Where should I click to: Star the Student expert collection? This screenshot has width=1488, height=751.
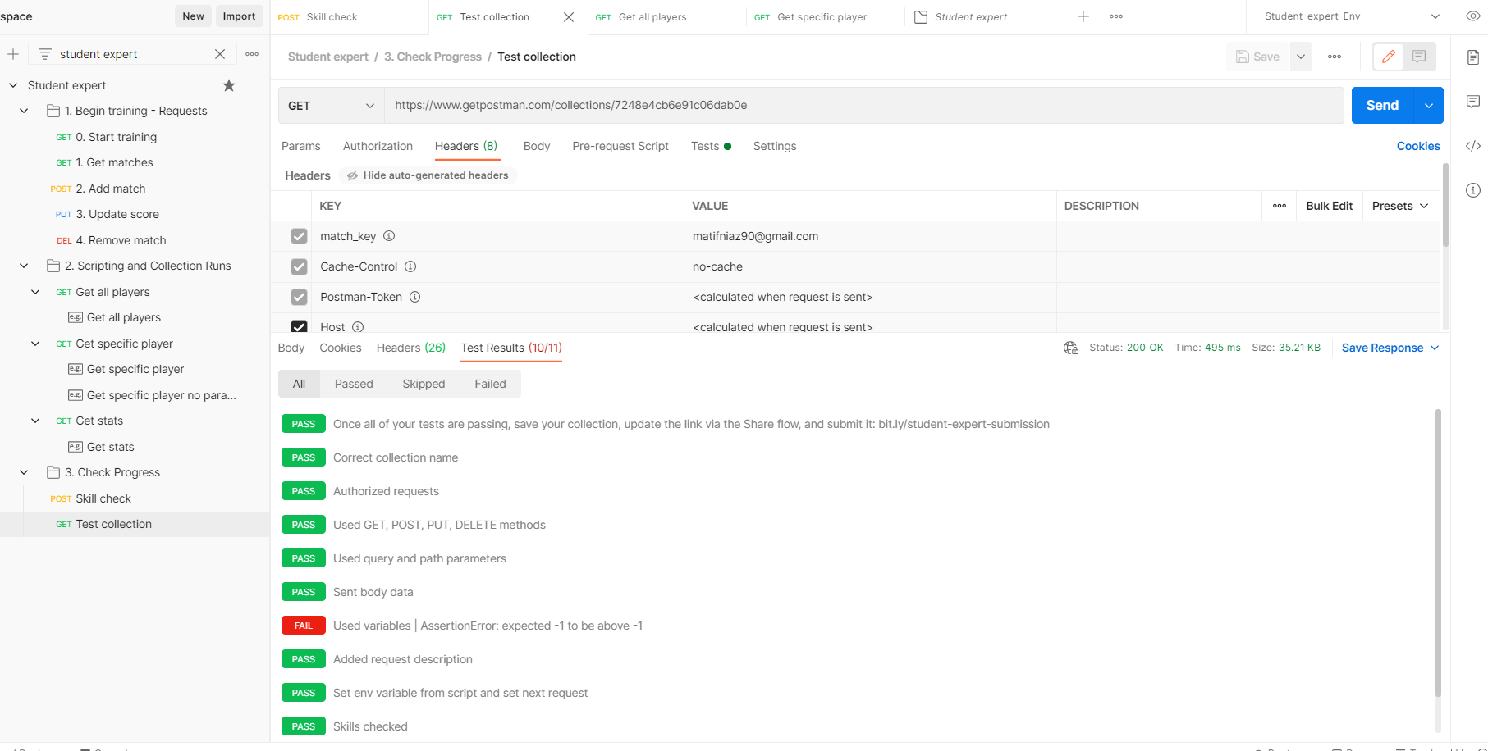pyautogui.click(x=229, y=85)
